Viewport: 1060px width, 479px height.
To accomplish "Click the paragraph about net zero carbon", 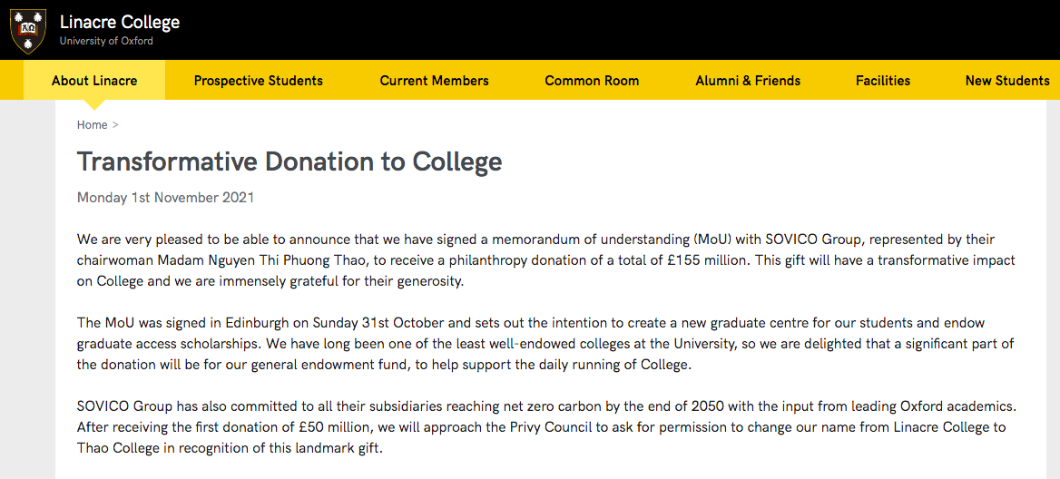I will click(545, 427).
